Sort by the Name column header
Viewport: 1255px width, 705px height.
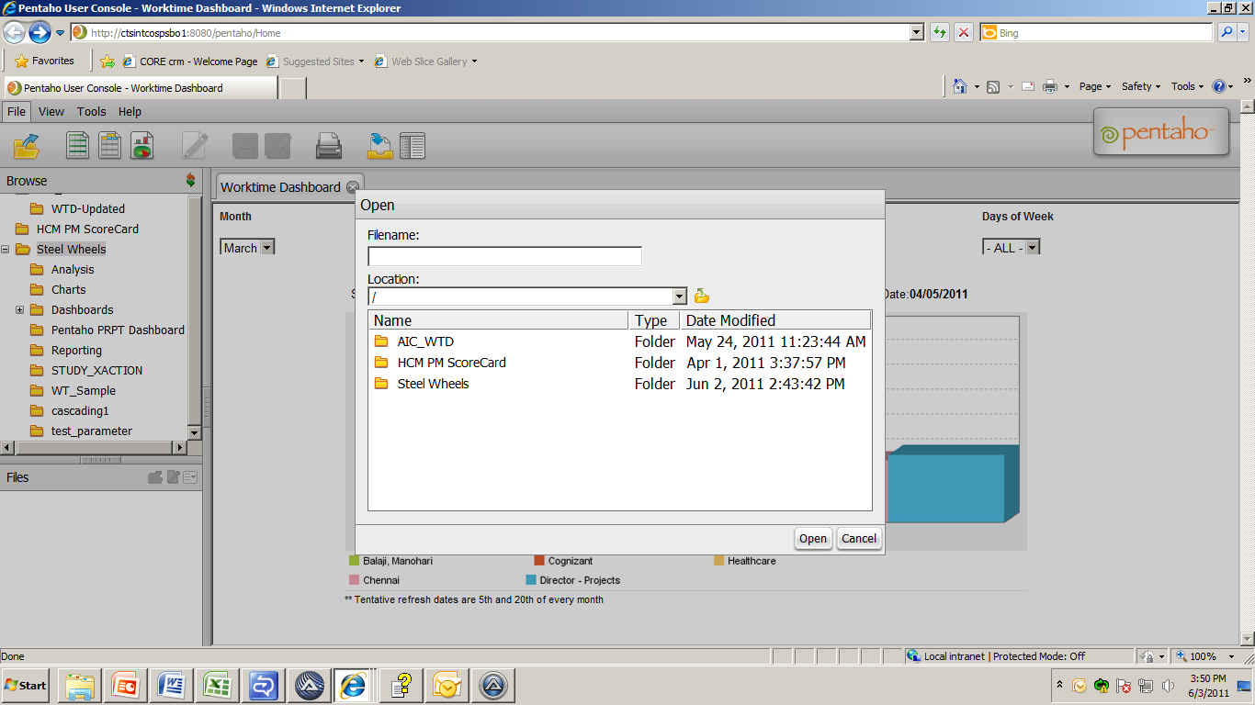click(499, 320)
